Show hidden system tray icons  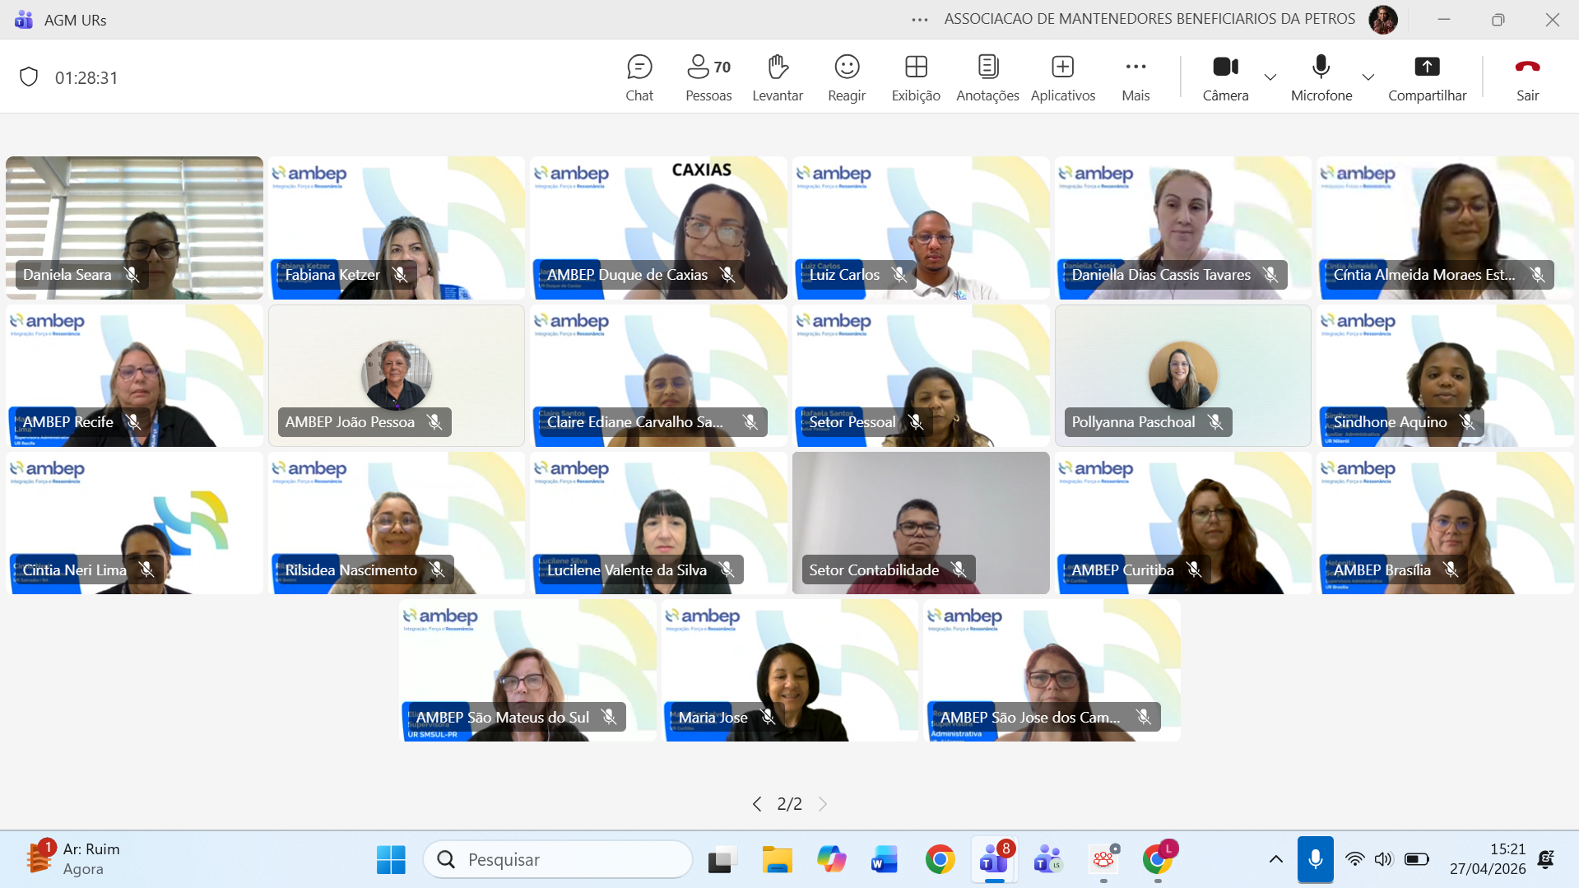pos(1275,859)
